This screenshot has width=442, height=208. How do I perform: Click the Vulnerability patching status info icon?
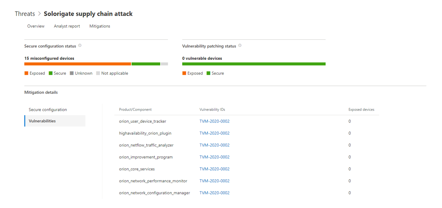240,46
